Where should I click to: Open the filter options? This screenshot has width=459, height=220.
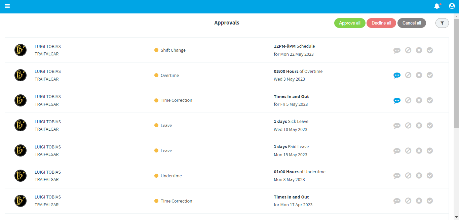442,23
